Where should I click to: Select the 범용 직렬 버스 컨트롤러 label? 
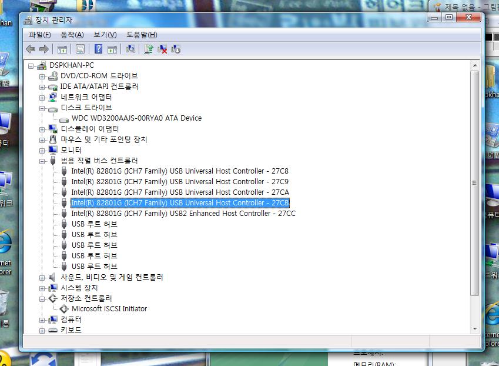[x=99, y=161]
